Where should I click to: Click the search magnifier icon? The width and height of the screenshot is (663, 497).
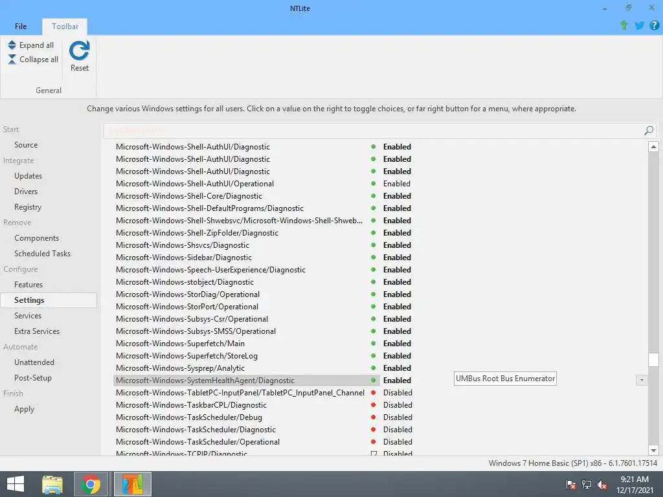pyautogui.click(x=649, y=131)
